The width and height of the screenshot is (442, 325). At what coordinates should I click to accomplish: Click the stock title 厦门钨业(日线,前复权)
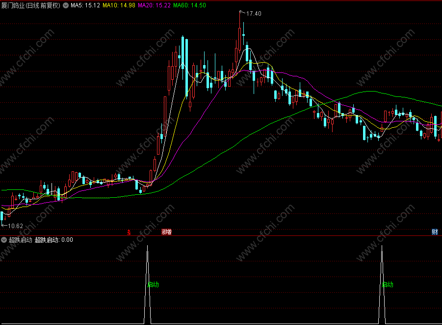tap(31, 5)
